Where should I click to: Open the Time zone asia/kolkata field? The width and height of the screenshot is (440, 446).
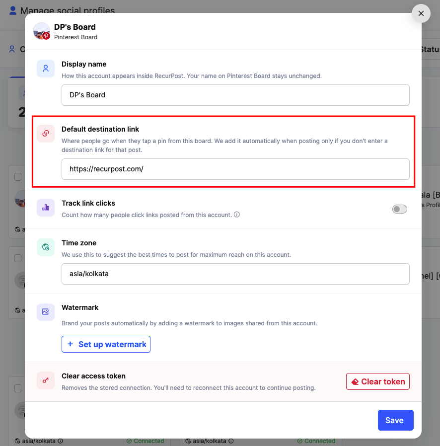[x=235, y=274]
